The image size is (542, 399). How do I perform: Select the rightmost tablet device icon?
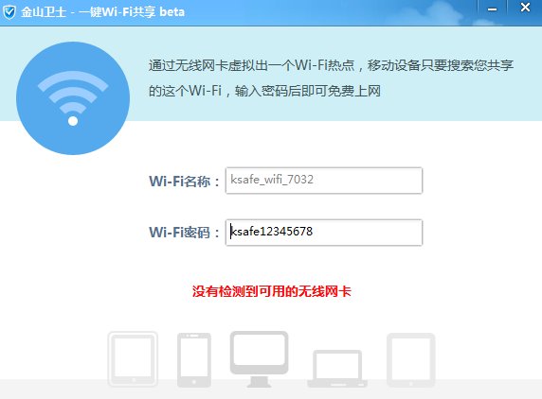coord(410,360)
